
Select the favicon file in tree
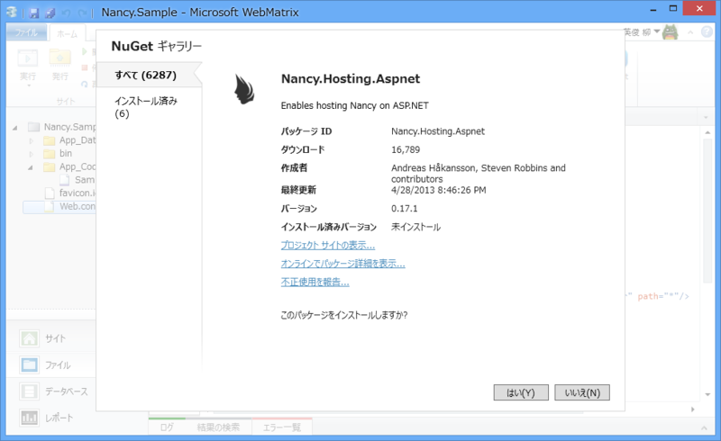click(x=77, y=193)
